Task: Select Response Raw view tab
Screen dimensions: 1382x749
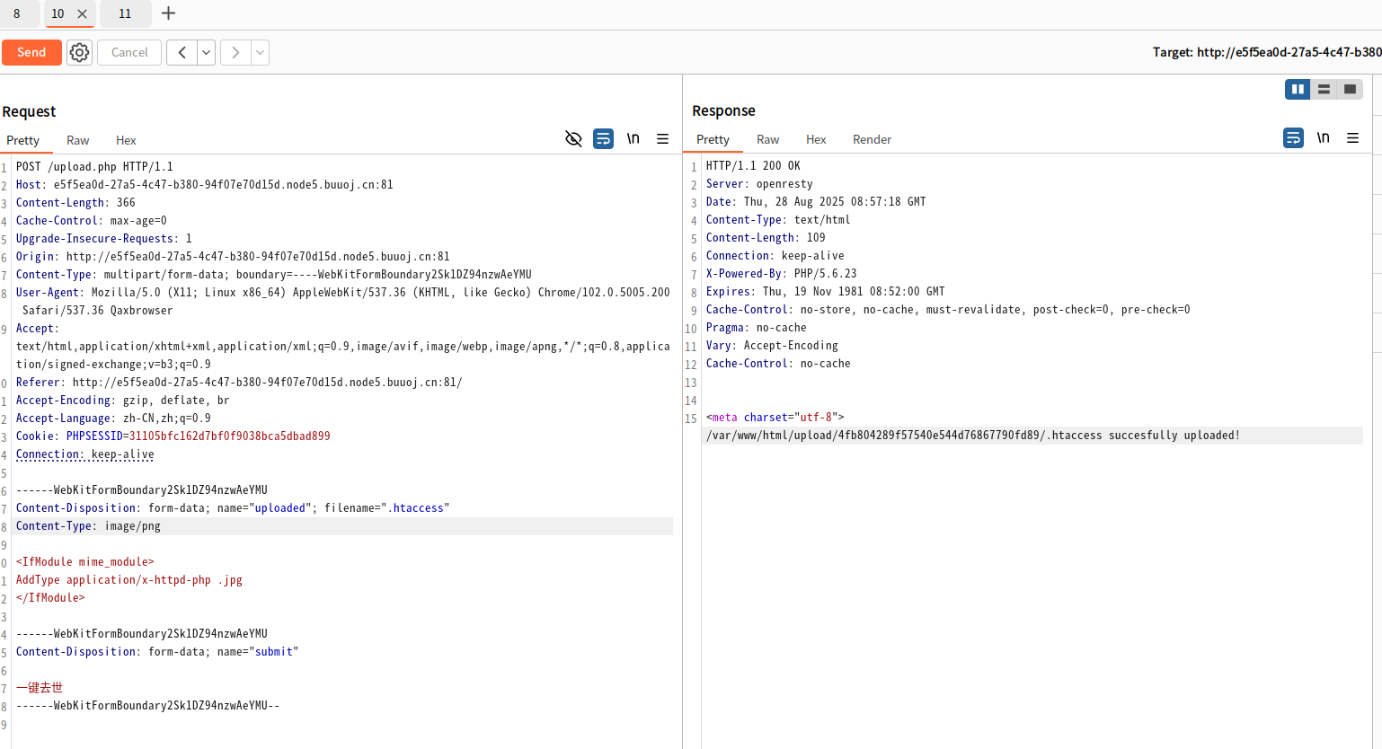Action: pos(768,139)
